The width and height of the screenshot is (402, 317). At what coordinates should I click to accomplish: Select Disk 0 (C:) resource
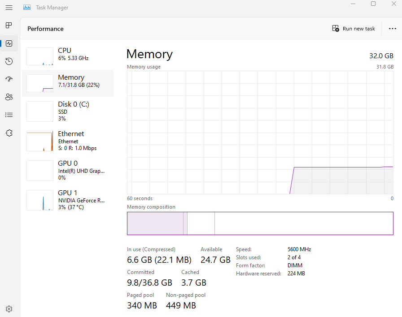click(x=67, y=111)
